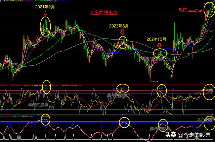The height and width of the screenshot is (142, 215).
Task: Click the 3542.57 price label at right edge
Action: [212, 31]
